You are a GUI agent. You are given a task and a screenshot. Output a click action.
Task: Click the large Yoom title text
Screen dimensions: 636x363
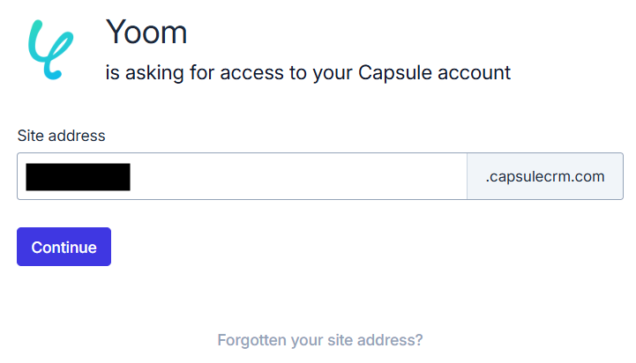pos(146,33)
